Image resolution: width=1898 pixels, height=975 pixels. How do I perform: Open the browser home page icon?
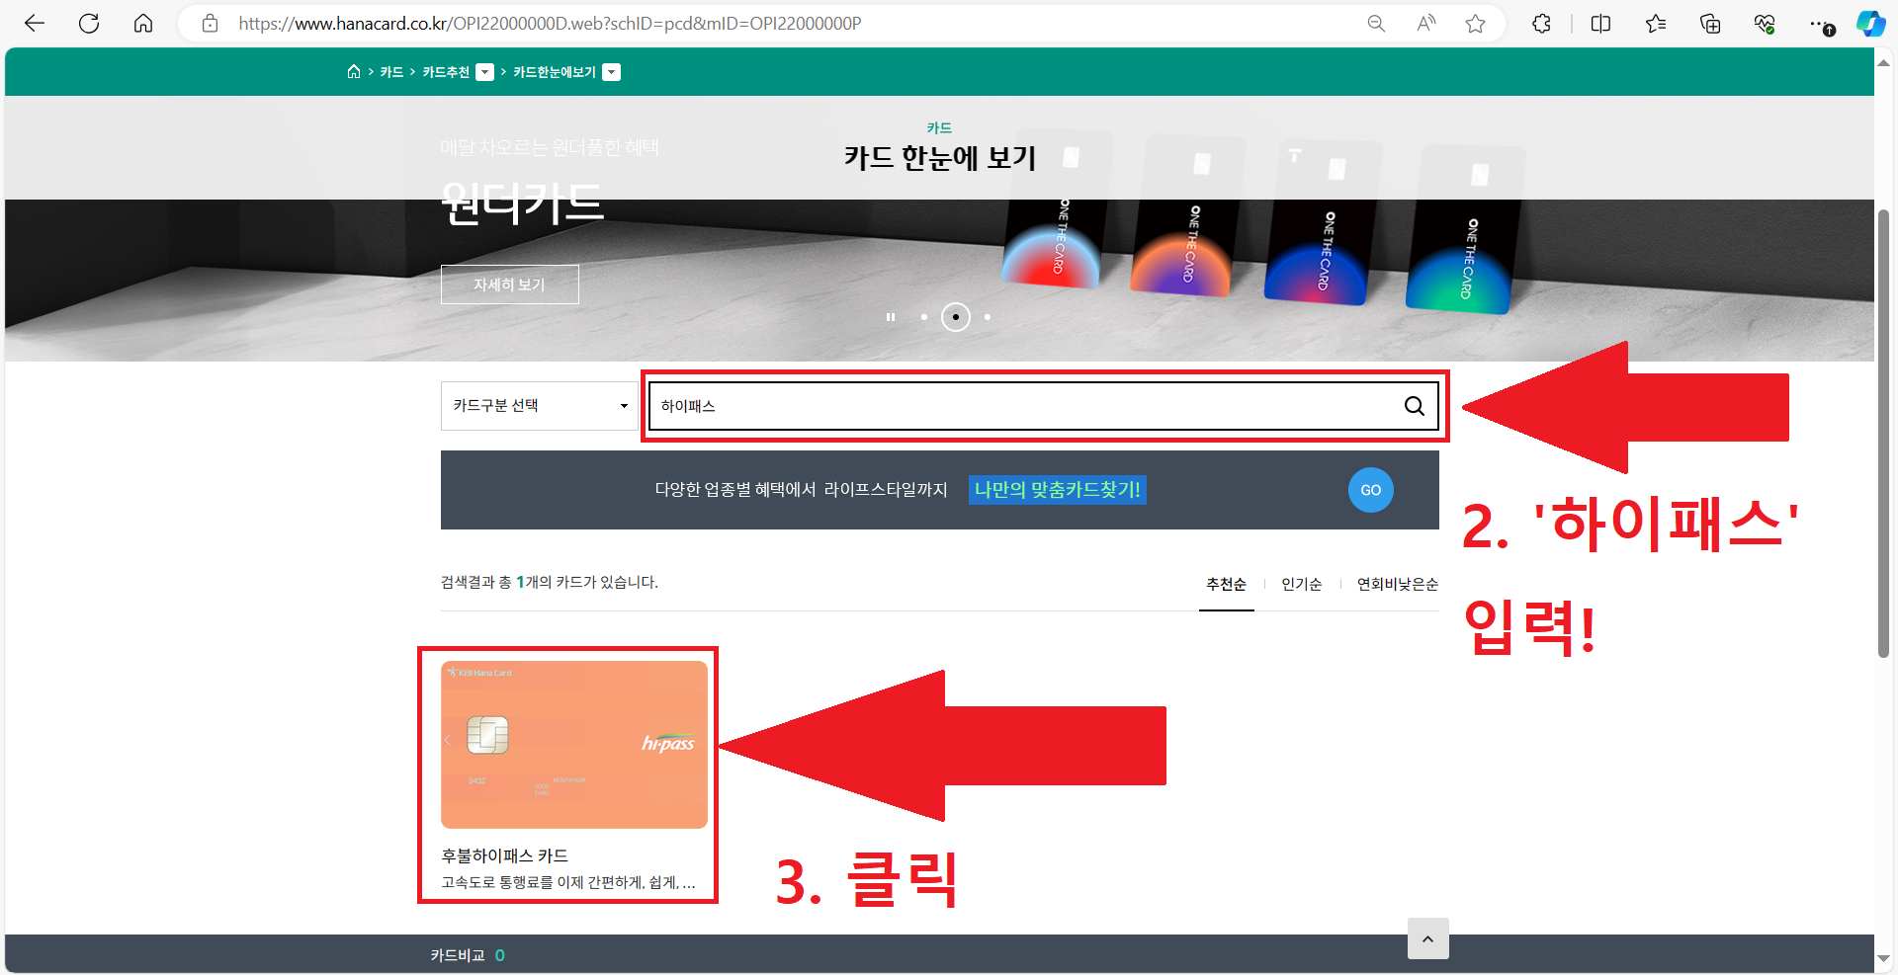tap(143, 24)
